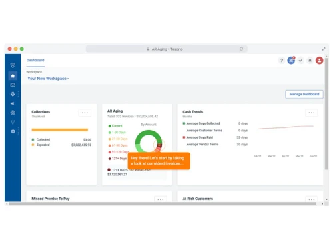Image resolution: width=333 pixels, height=250 pixels.
Task: Click the lock icon in address bar
Action: click(x=148, y=49)
